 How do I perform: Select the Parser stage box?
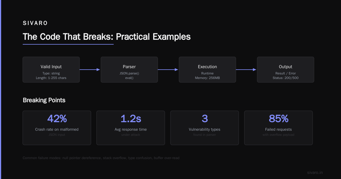[129, 70]
